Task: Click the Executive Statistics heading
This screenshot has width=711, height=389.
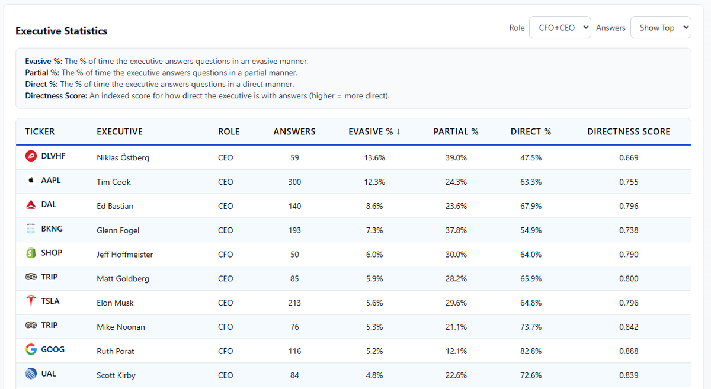Action: tap(62, 31)
